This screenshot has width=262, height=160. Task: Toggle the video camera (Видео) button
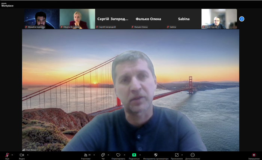(x=22, y=155)
